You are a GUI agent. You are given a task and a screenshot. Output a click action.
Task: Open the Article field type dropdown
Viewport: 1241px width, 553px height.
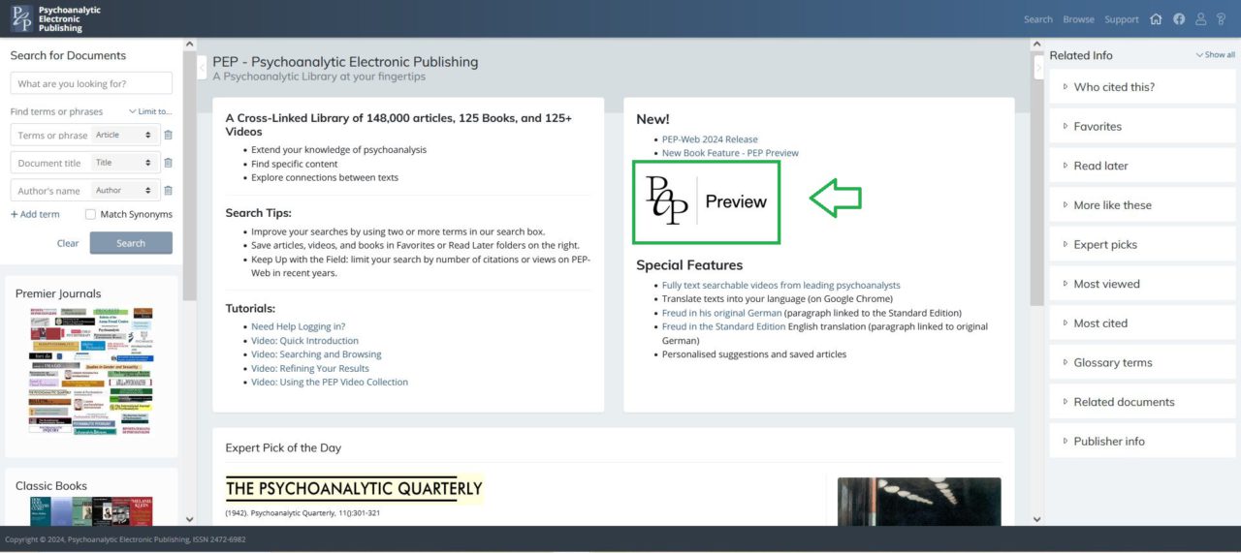pos(123,136)
